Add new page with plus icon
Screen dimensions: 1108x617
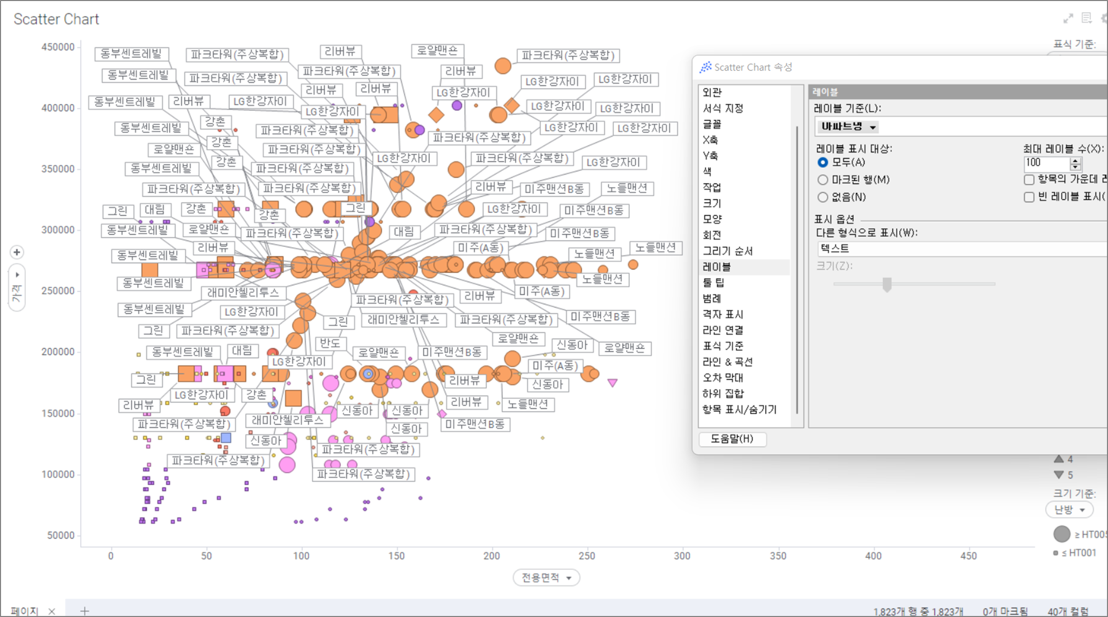pyautogui.click(x=85, y=611)
